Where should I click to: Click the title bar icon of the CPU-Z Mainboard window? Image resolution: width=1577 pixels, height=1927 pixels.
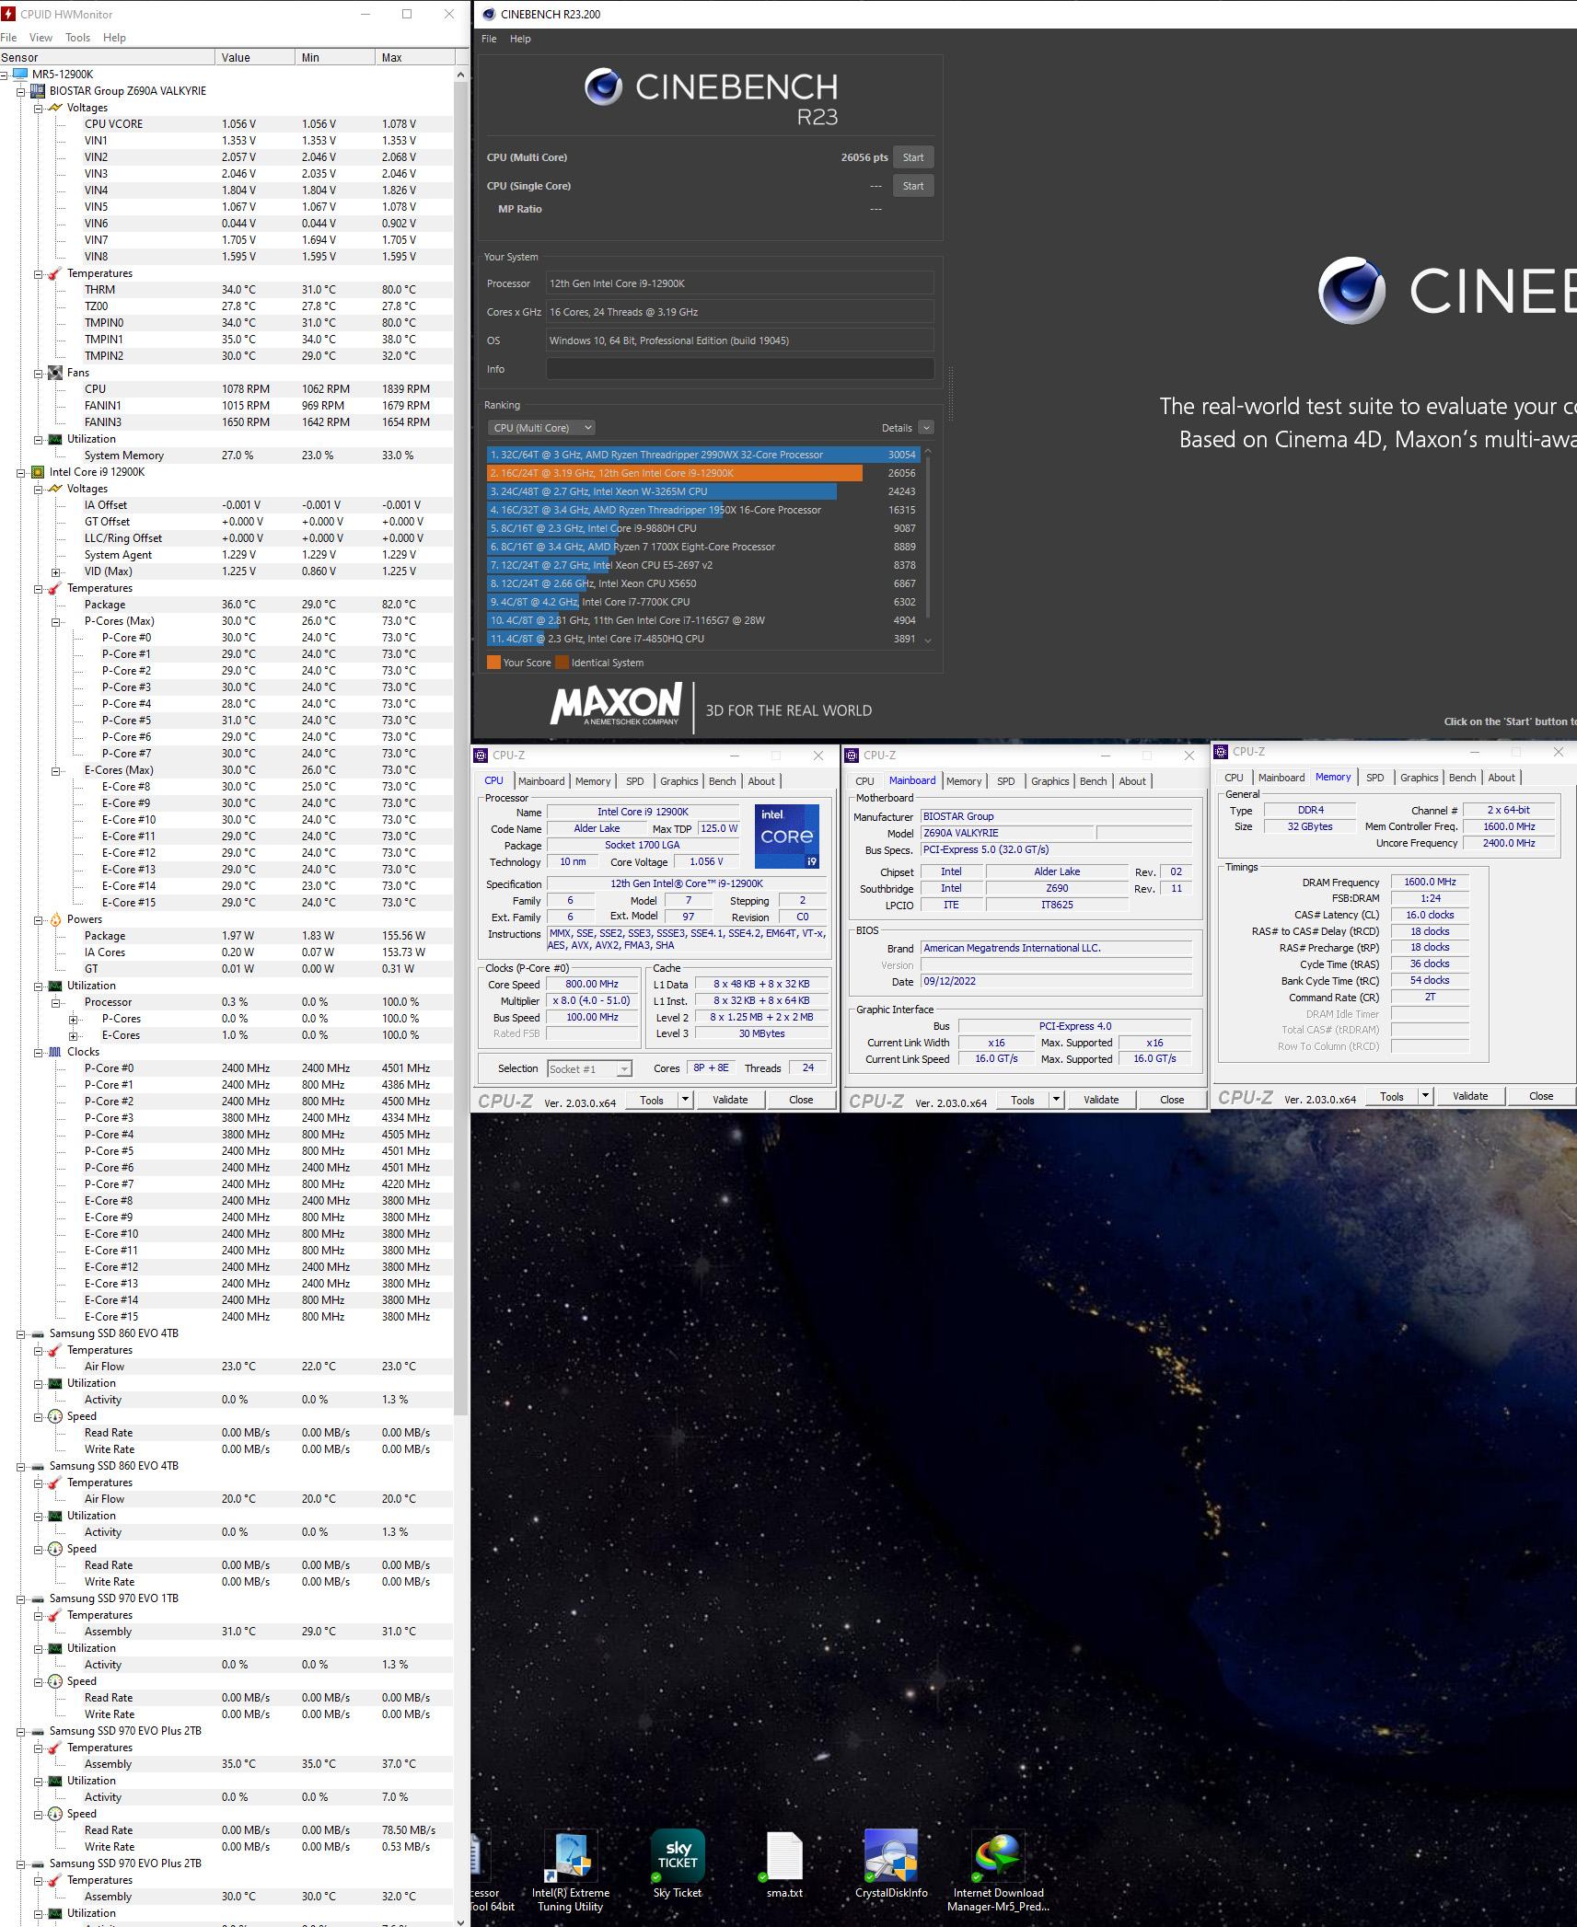[851, 756]
